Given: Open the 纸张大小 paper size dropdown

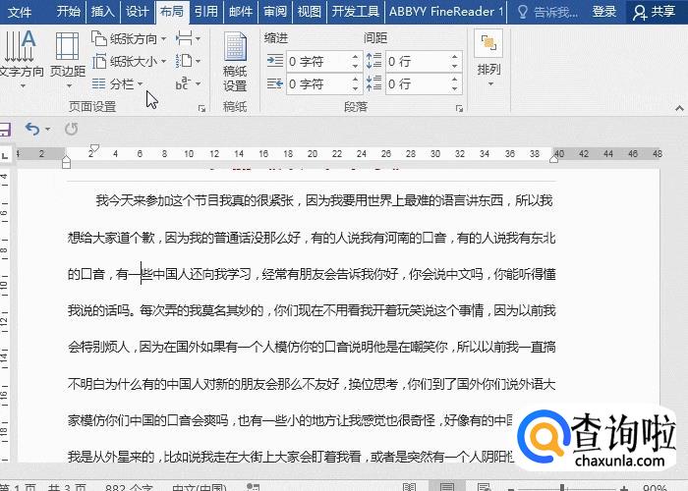Looking at the screenshot, I should (129, 61).
